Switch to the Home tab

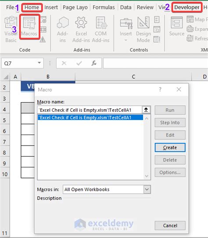coord(32,7)
